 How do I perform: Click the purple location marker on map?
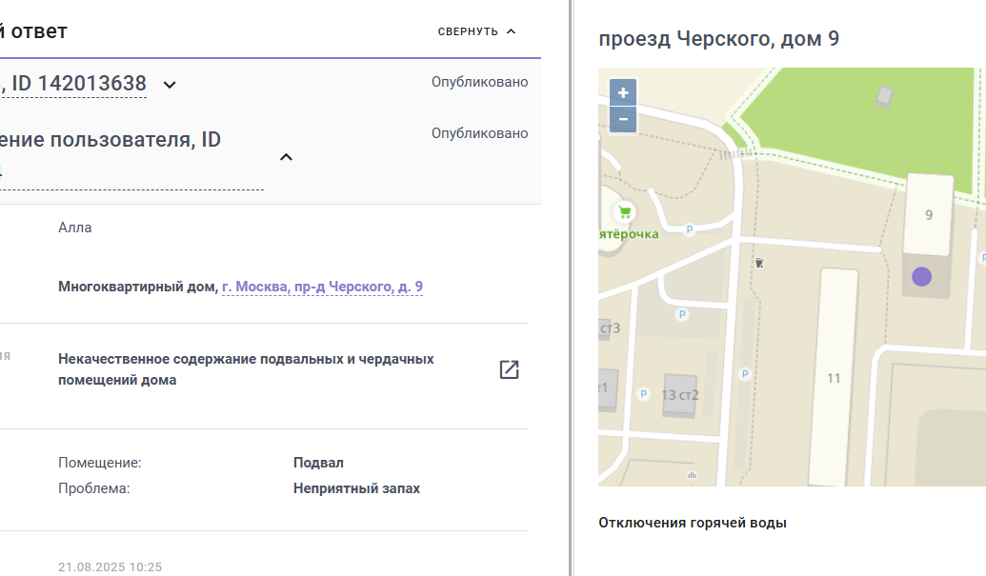pyautogui.click(x=921, y=276)
